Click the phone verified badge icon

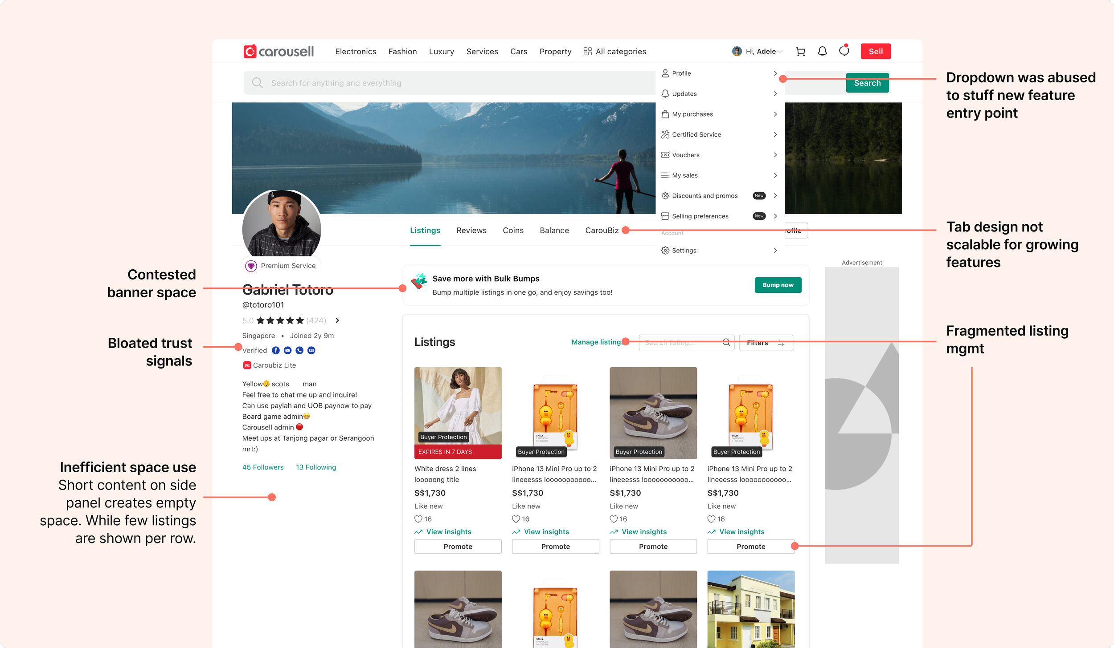[299, 351]
